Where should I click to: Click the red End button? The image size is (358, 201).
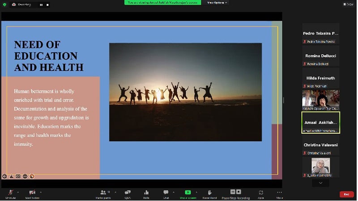(346, 194)
